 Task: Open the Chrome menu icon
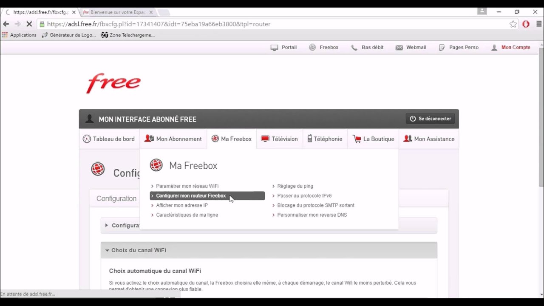(x=539, y=24)
